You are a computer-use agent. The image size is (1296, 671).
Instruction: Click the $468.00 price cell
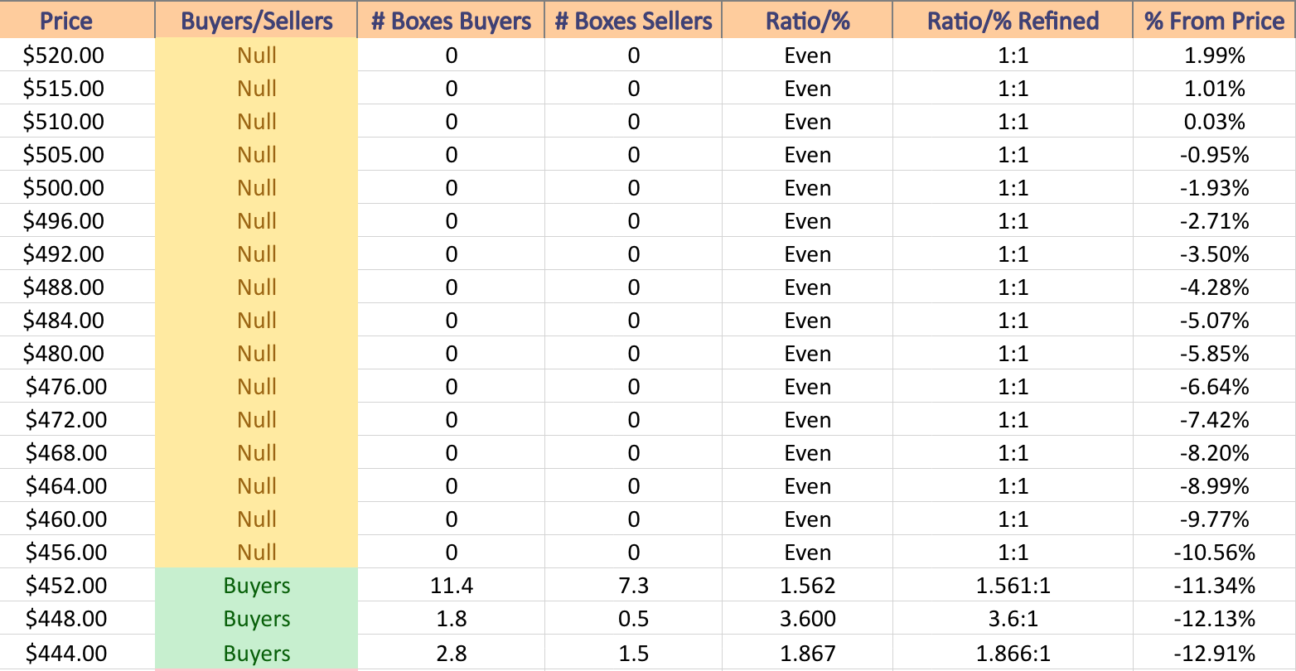[x=78, y=453]
